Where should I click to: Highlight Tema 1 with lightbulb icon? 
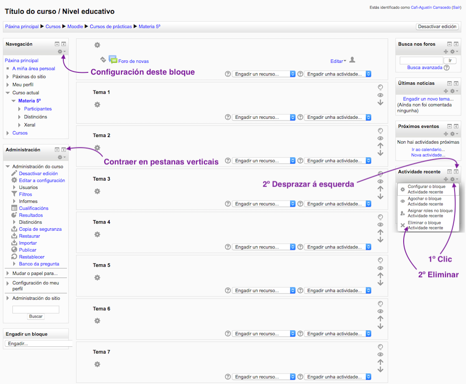pos(380,87)
